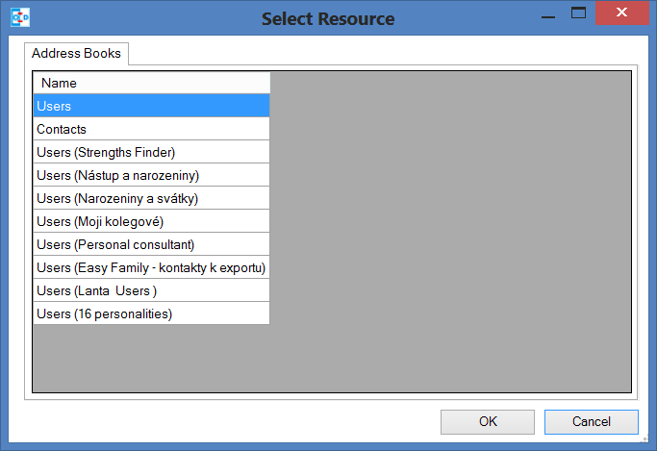Click the Select Resource title bar
Image resolution: width=657 pixels, height=451 pixels.
[327, 18]
